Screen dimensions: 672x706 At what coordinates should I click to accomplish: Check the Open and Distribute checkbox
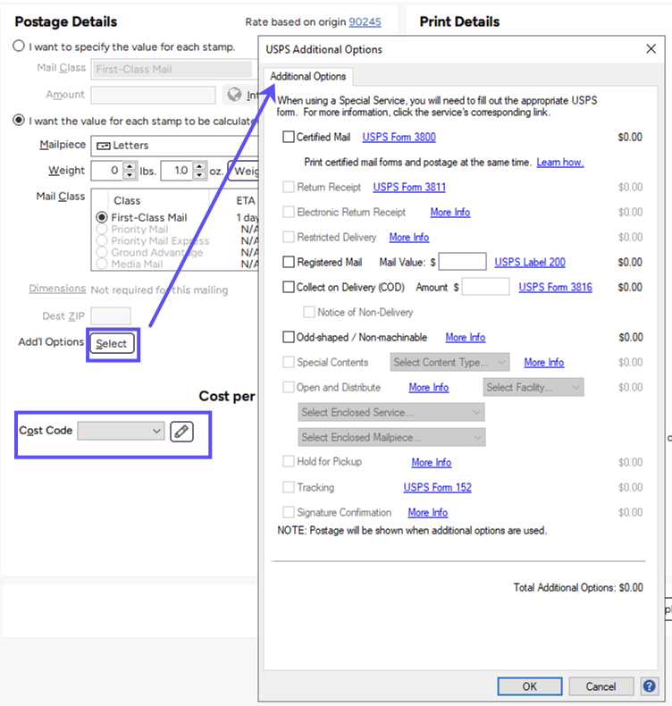pos(289,387)
